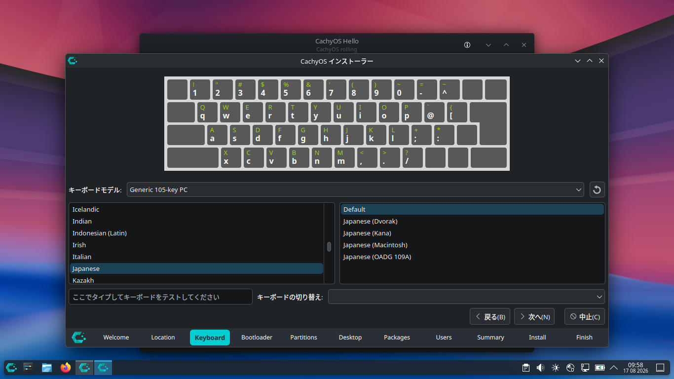Open the wired network tray icon
The height and width of the screenshot is (379, 674).
click(x=585, y=368)
